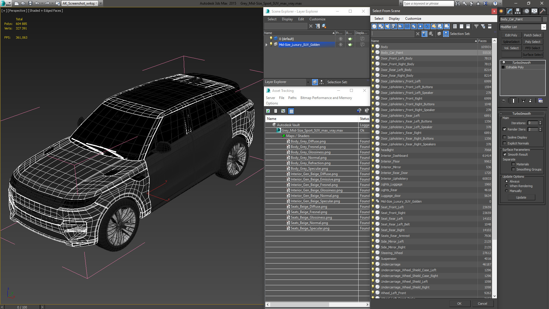Open Customize menu in Select From Scene
The width and height of the screenshot is (549, 309).
(413, 19)
